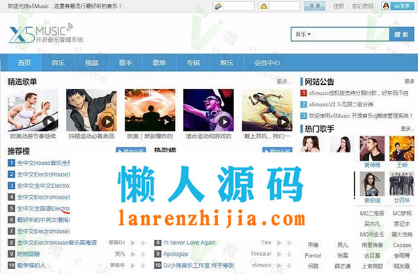Open 更多 next to 网站公告
The height and width of the screenshot is (274, 418).
click(x=409, y=81)
